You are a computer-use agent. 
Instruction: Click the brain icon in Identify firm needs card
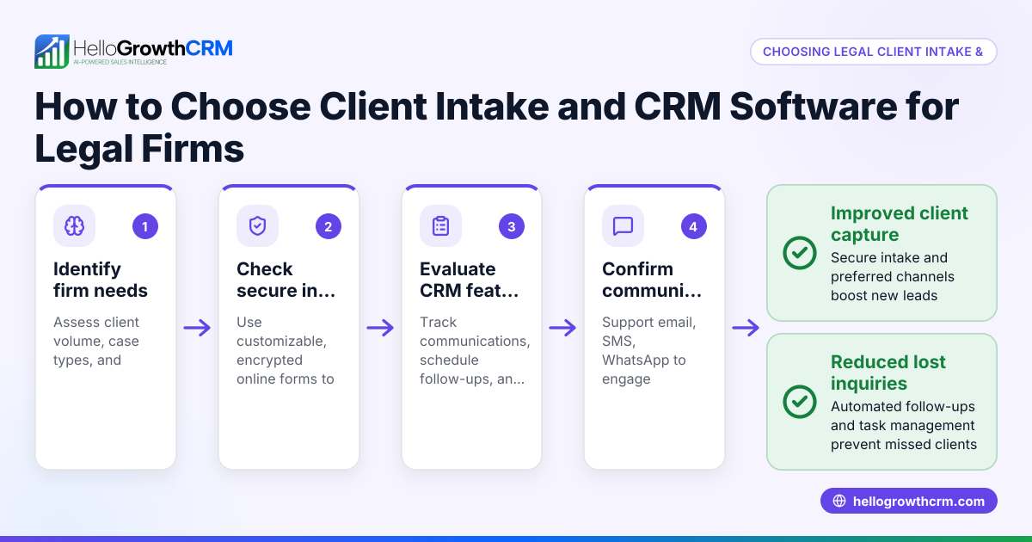[74, 226]
